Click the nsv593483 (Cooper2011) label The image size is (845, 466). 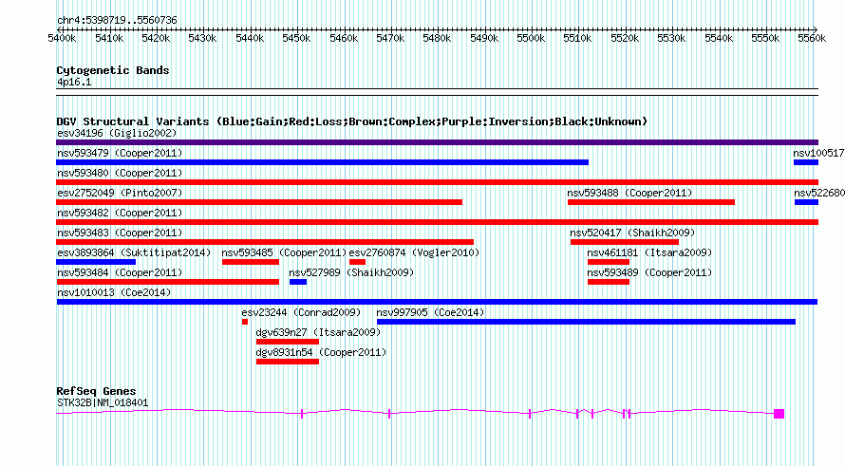120,233
